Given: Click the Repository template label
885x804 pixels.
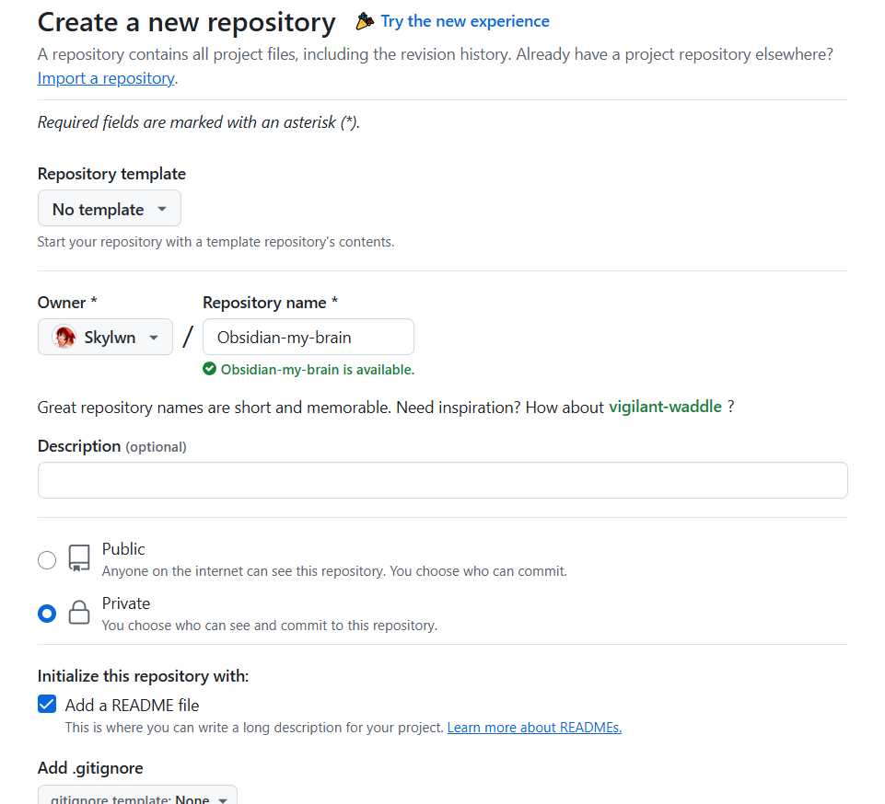Looking at the screenshot, I should coord(111,174).
